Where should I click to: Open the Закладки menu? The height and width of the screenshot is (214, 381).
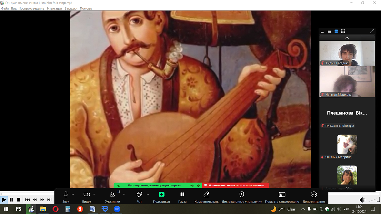coord(71,8)
